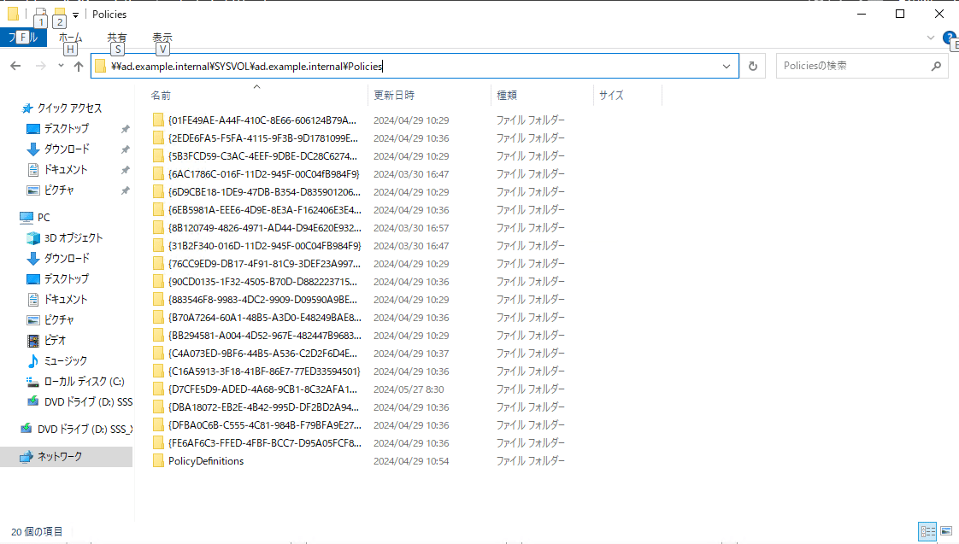Screen dimensions: 959x544
Task: Open the address bar history dropdown
Action: (x=727, y=66)
